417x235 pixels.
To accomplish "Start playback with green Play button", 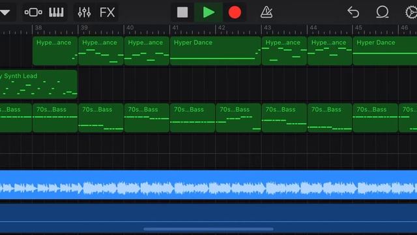I will pyautogui.click(x=208, y=12).
